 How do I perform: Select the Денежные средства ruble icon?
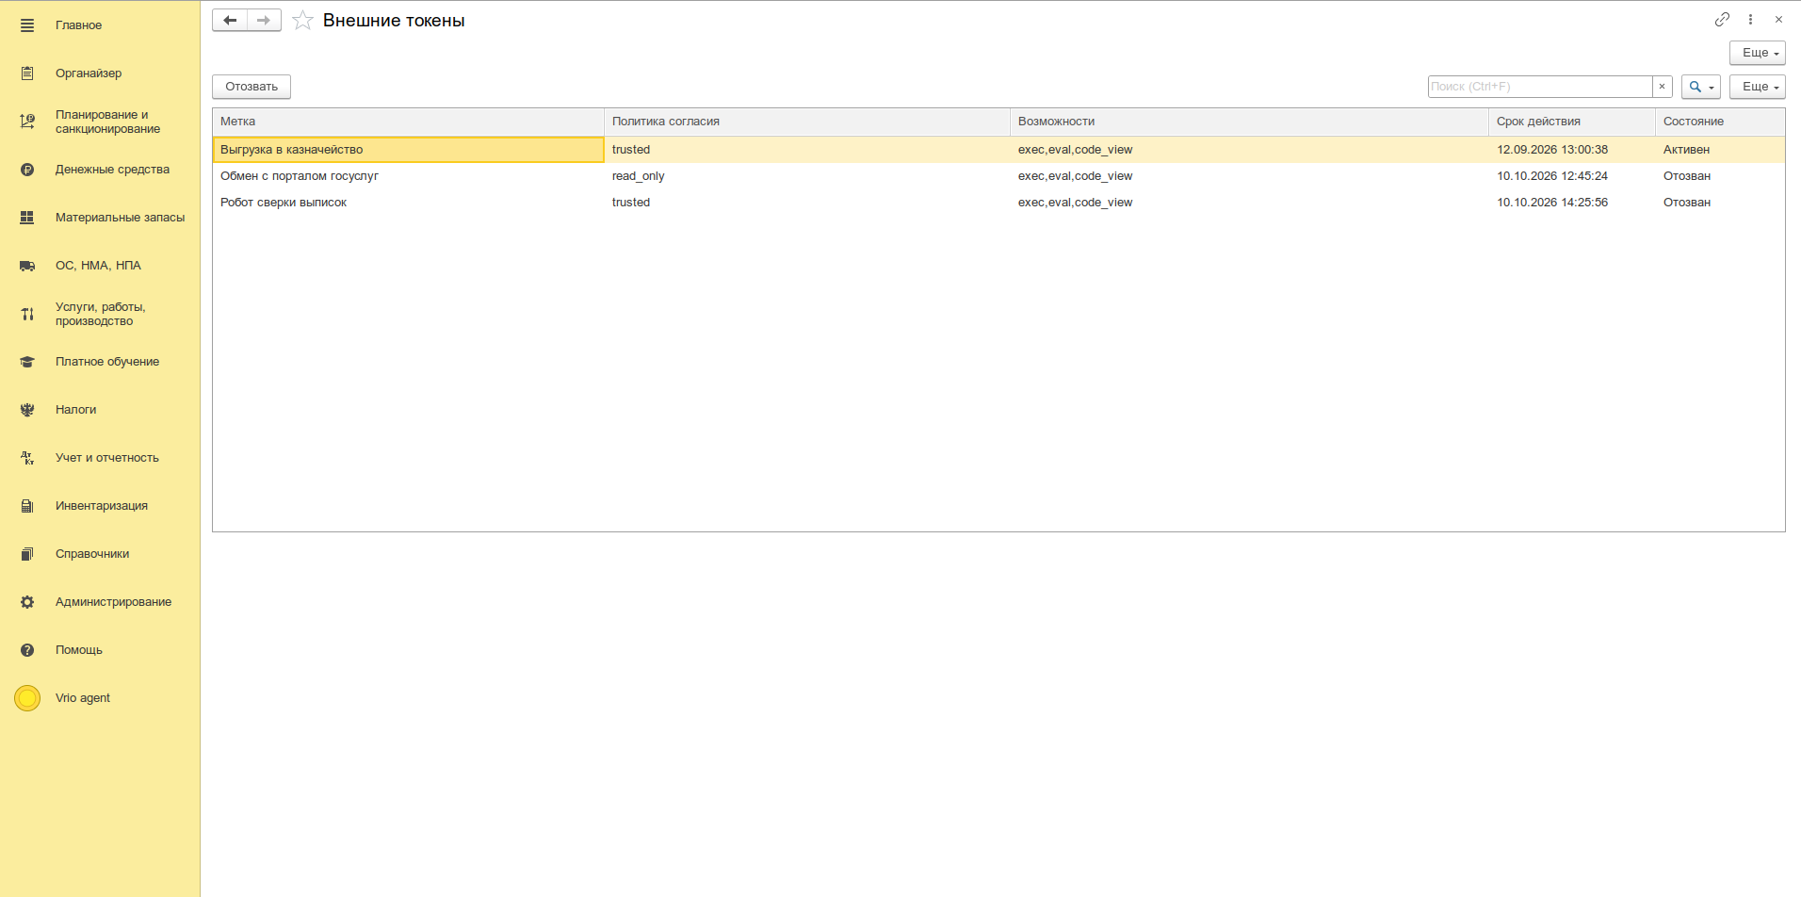(27, 170)
